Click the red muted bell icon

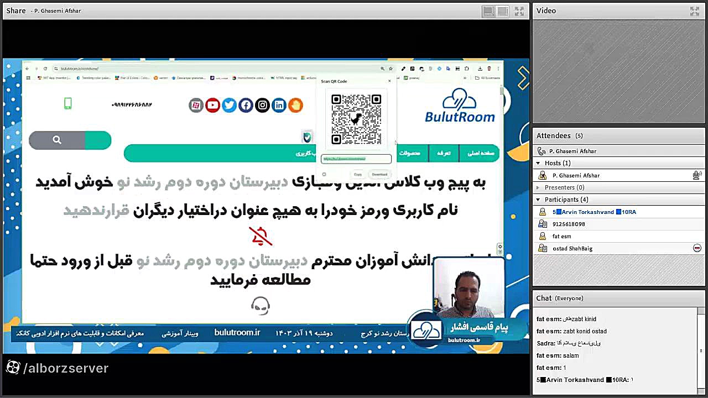(261, 236)
